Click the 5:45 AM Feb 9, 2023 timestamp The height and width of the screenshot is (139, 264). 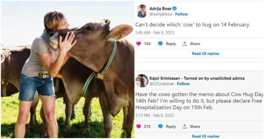tap(155, 32)
